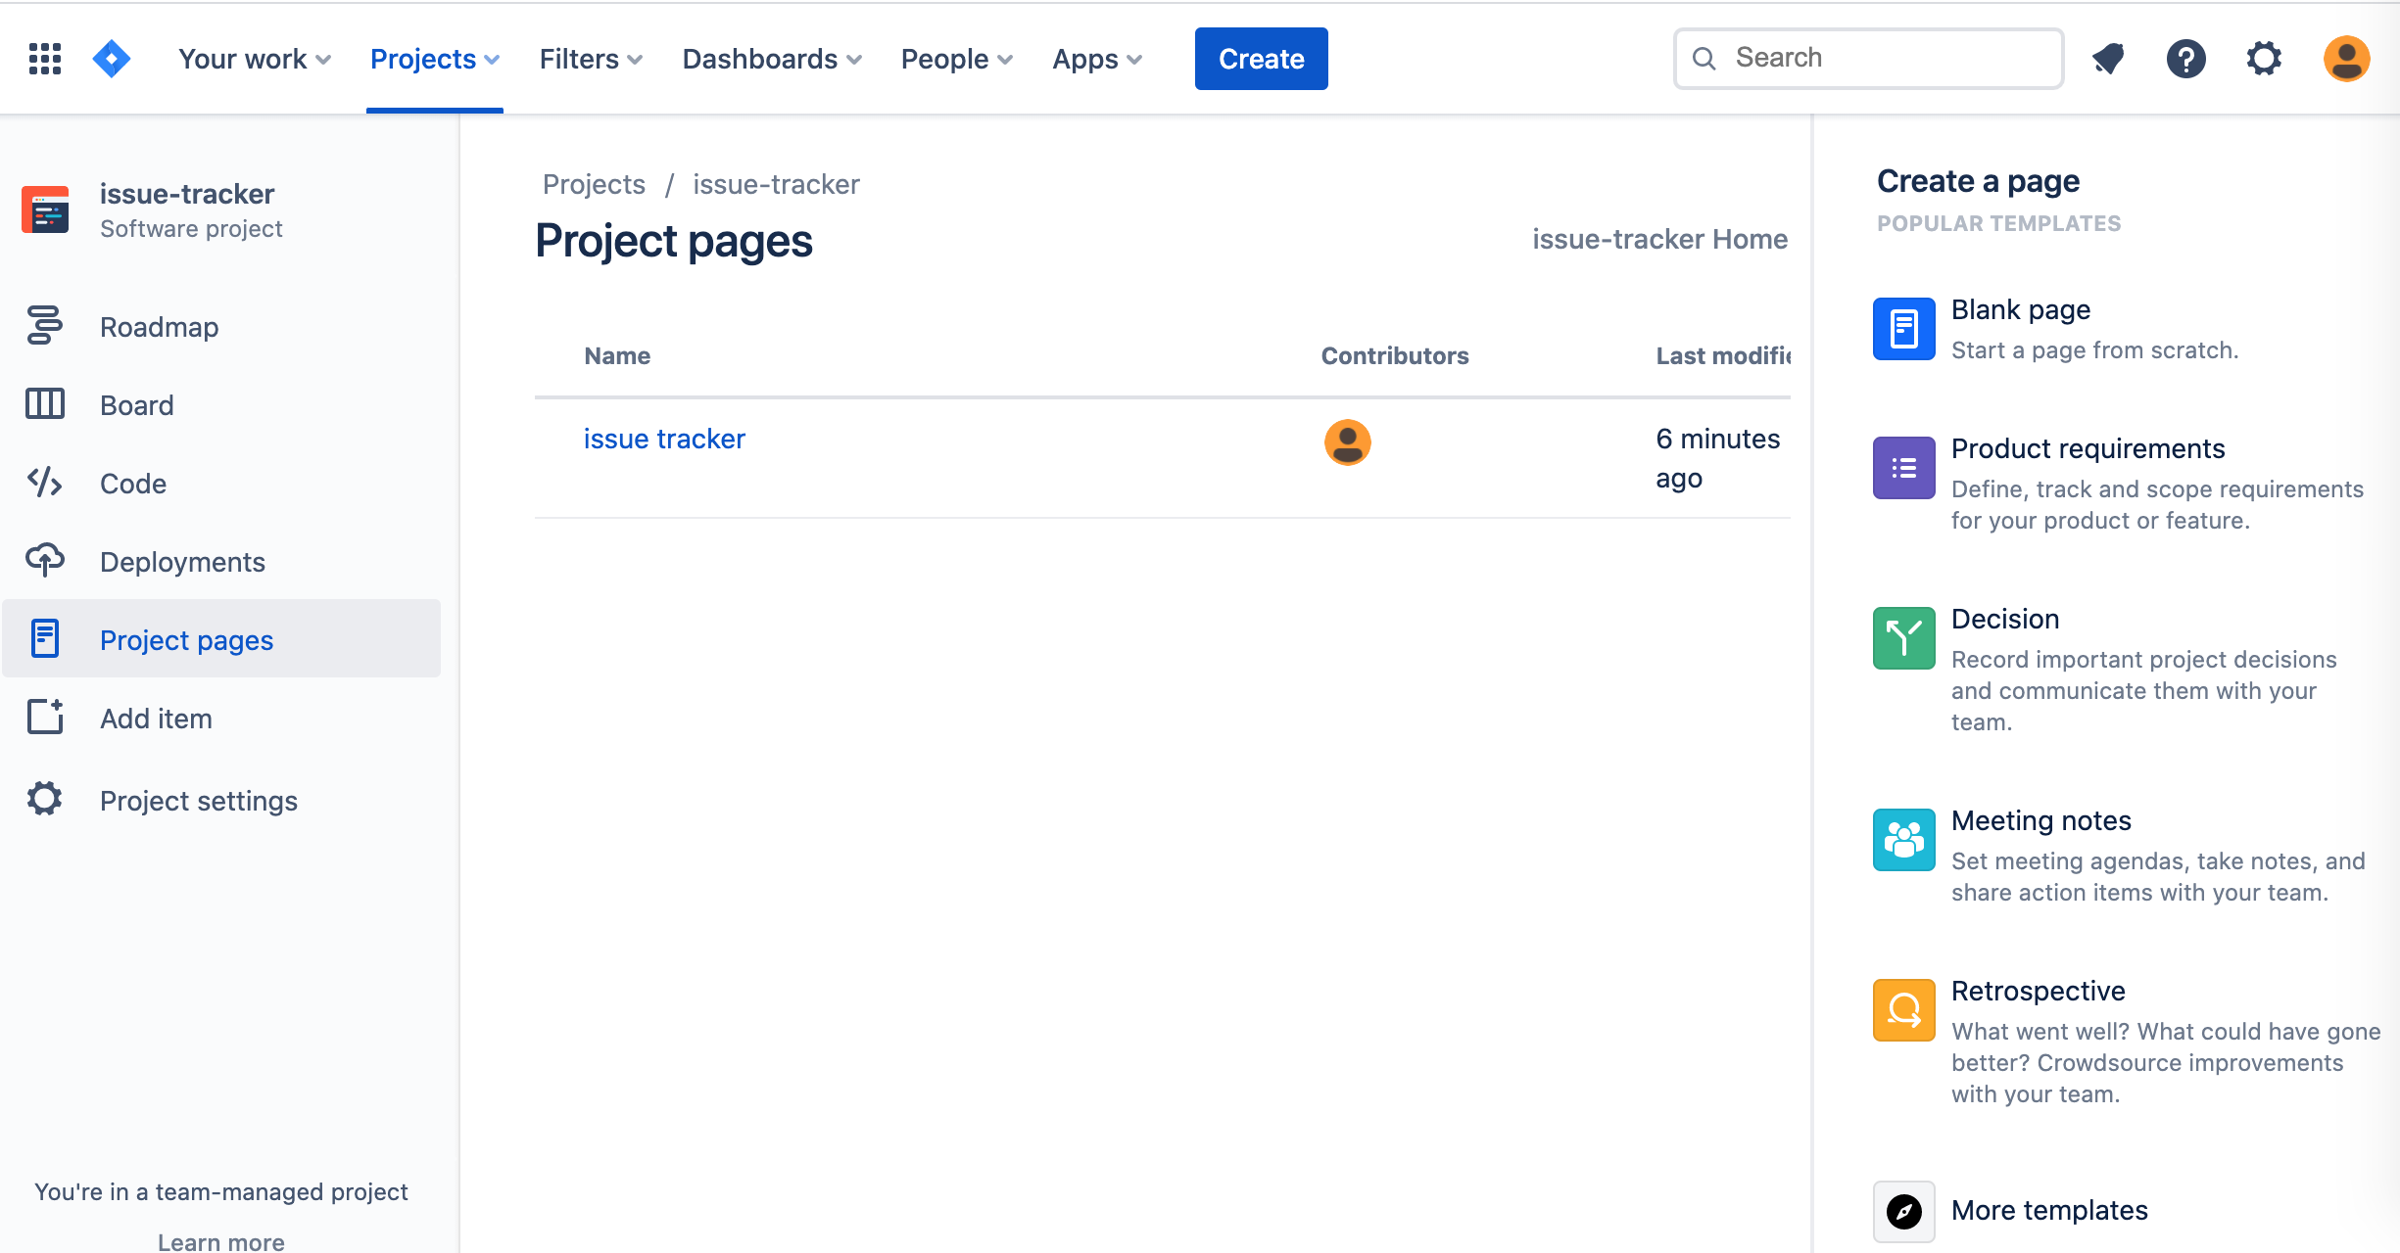2400x1253 pixels.
Task: Click the Jira logo diamond icon
Action: pos(112,59)
